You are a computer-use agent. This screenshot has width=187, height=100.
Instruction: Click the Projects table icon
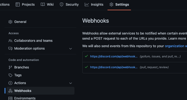18,5
